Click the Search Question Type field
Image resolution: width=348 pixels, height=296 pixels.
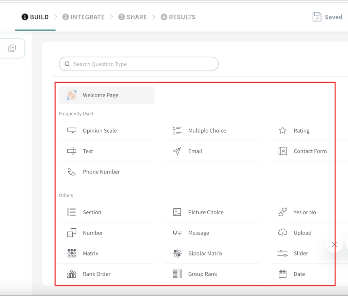(139, 64)
